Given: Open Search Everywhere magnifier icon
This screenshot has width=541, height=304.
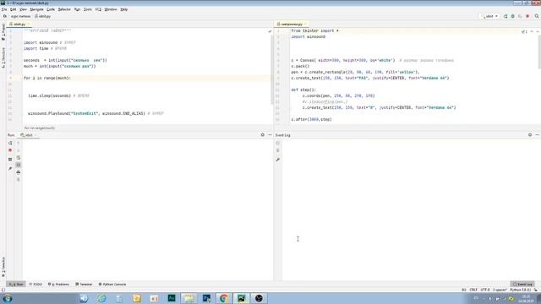Looking at the screenshot, I should coord(537,16).
